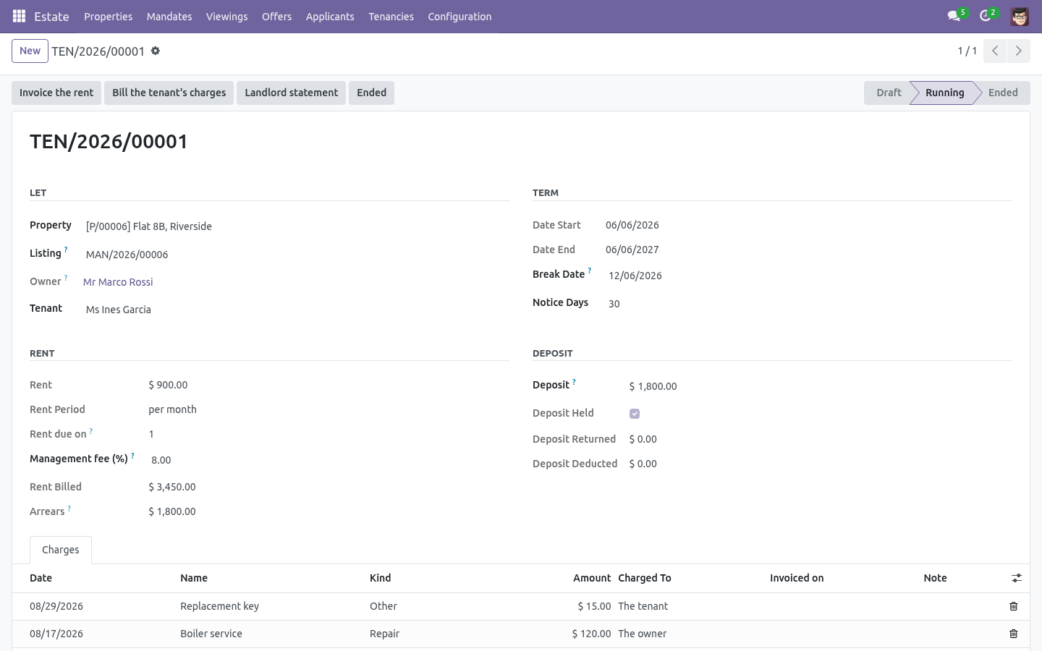Set status to Ended in status bar
Screen dimensions: 1042x651
pos(1003,93)
